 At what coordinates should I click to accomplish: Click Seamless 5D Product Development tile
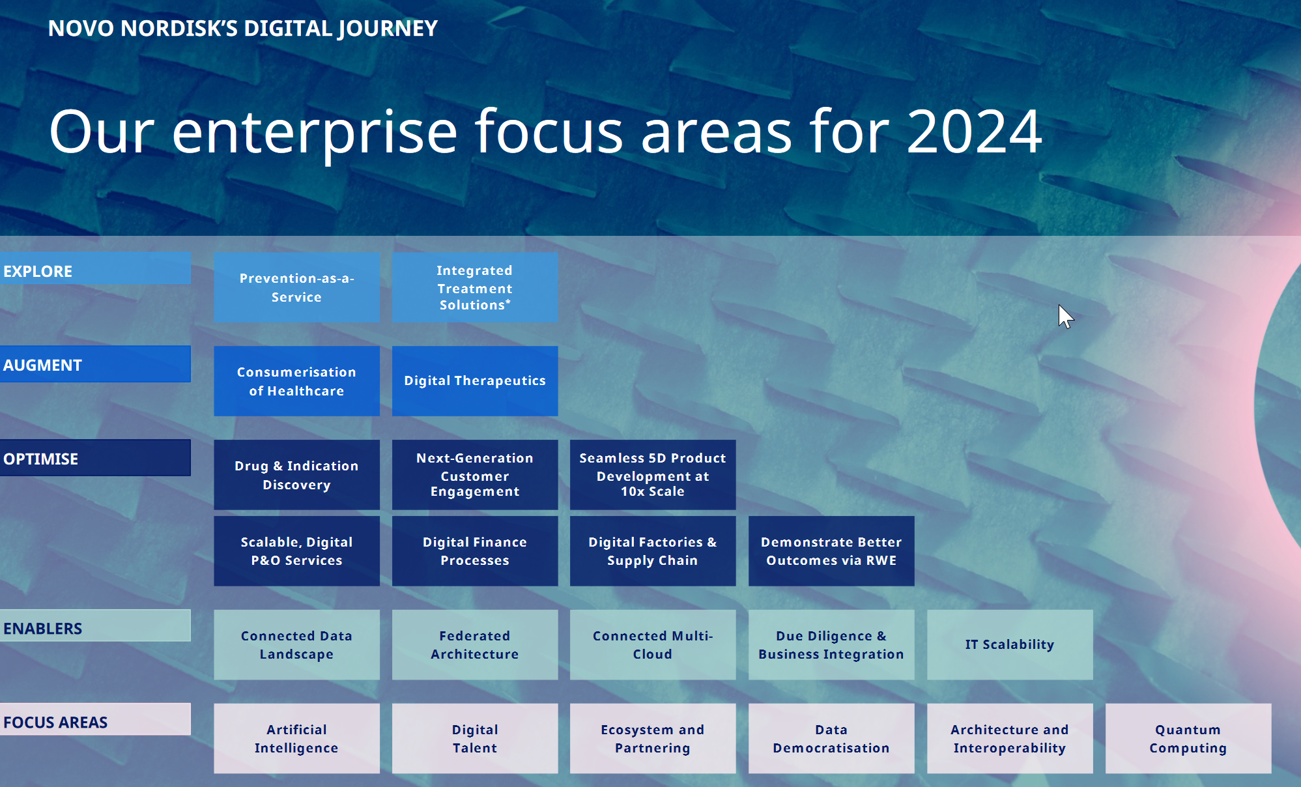coord(652,475)
